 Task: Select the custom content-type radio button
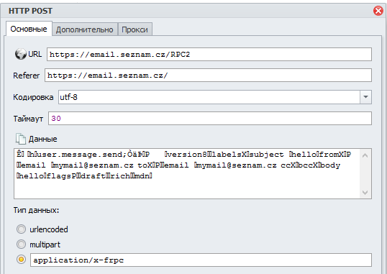coord(21,260)
